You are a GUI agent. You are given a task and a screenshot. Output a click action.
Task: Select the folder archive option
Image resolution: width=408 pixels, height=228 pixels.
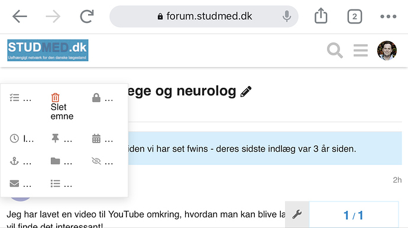tap(61, 161)
